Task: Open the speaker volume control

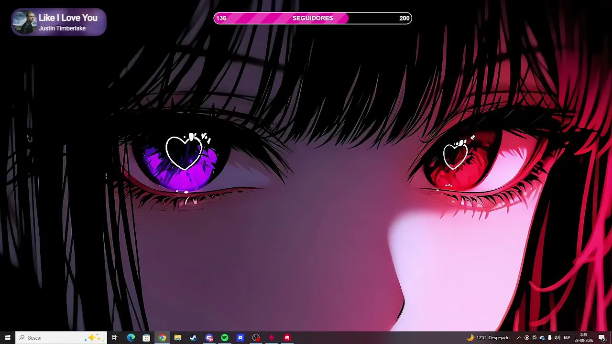Action: (x=557, y=338)
